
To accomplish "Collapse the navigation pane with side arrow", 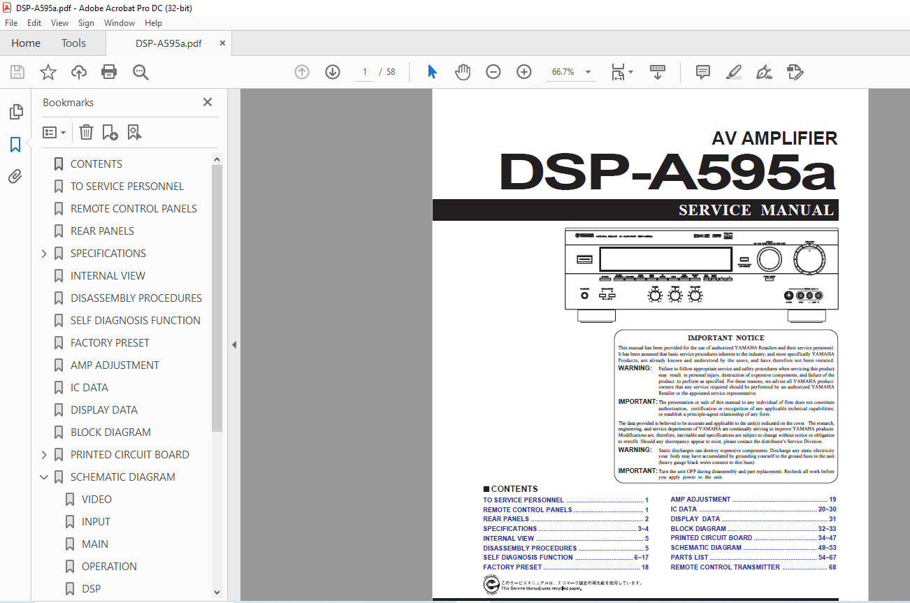I will (x=234, y=344).
